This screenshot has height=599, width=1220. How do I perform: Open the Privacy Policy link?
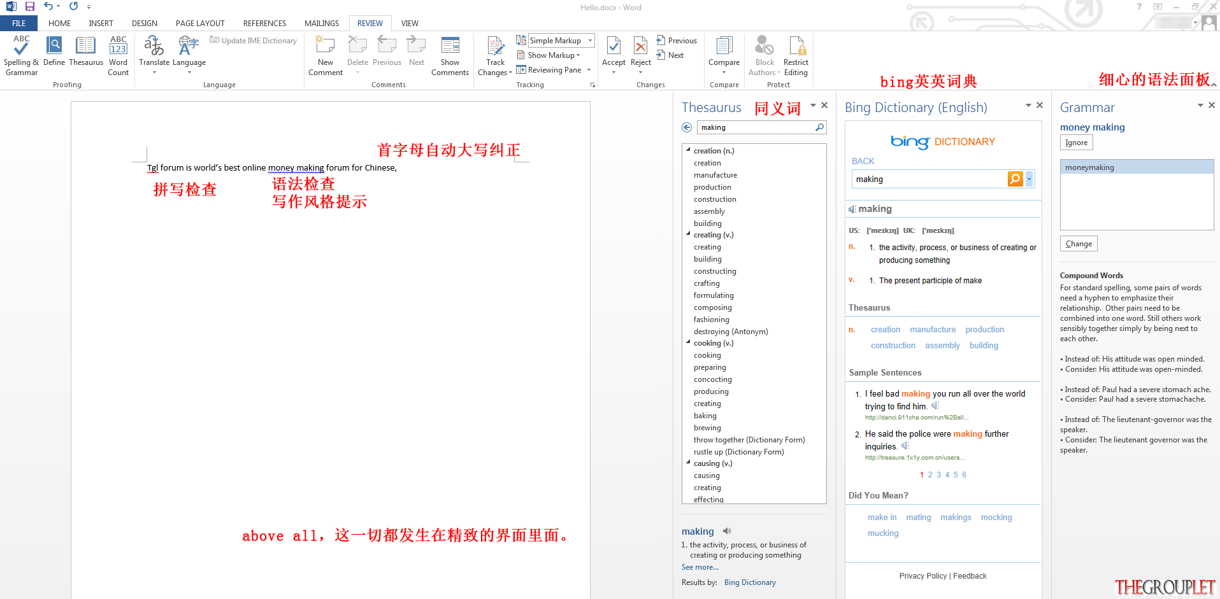[x=922, y=576]
